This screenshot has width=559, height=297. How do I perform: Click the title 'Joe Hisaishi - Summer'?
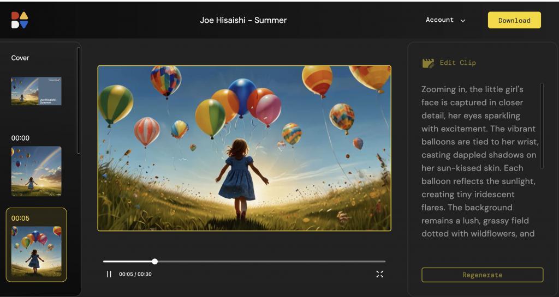[x=243, y=20]
